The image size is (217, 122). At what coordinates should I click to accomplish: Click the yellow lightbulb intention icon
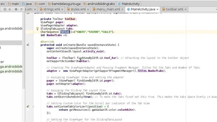(37, 28)
